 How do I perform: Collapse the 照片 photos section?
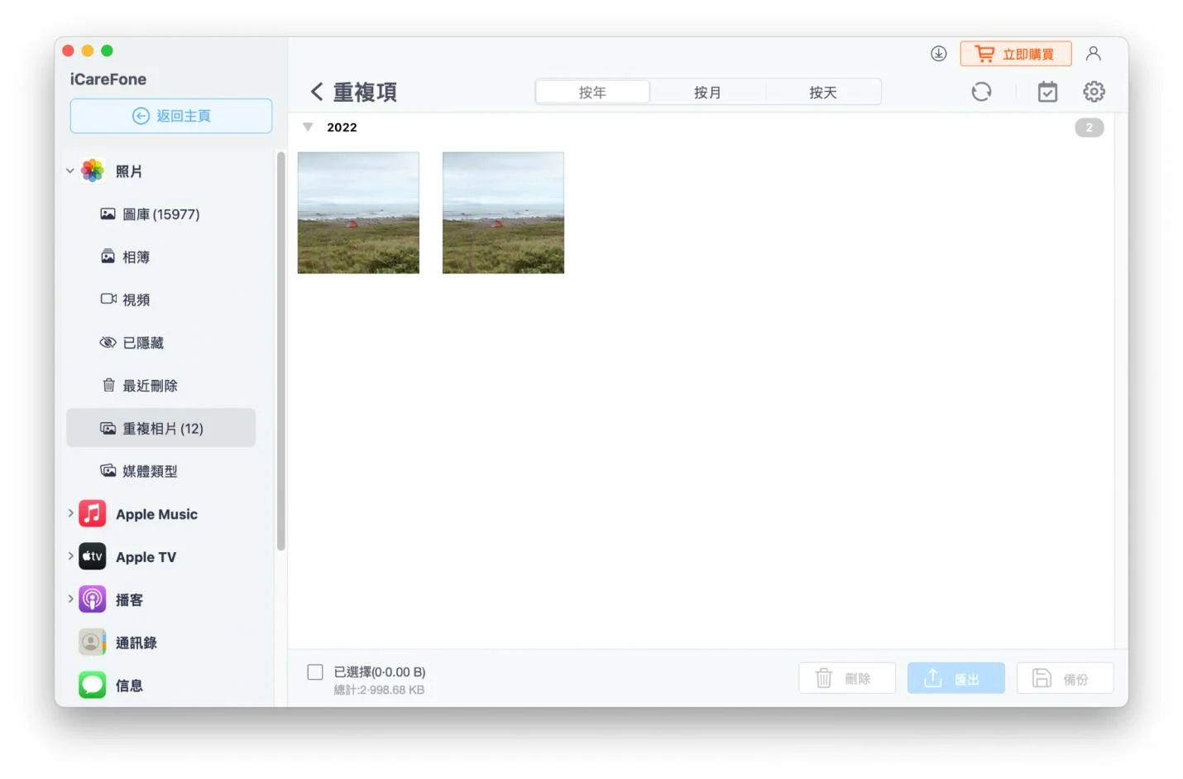[70, 171]
